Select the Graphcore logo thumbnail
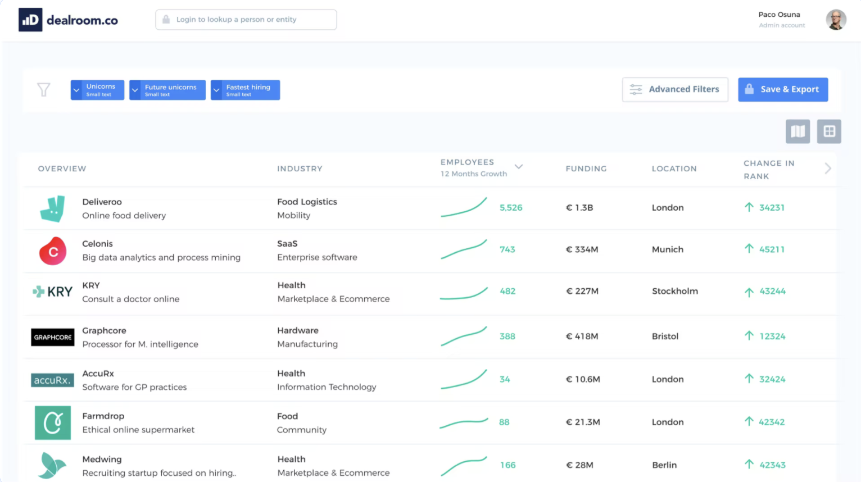The height and width of the screenshot is (482, 861). [53, 337]
